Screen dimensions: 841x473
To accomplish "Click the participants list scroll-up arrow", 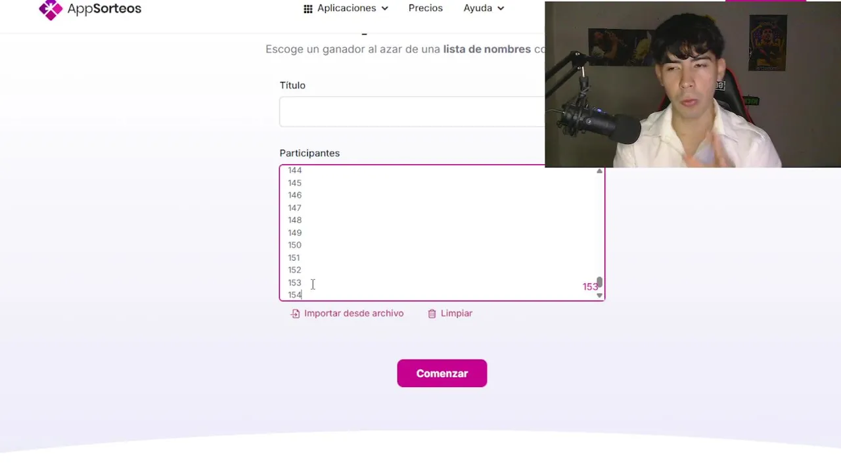I will (x=599, y=171).
